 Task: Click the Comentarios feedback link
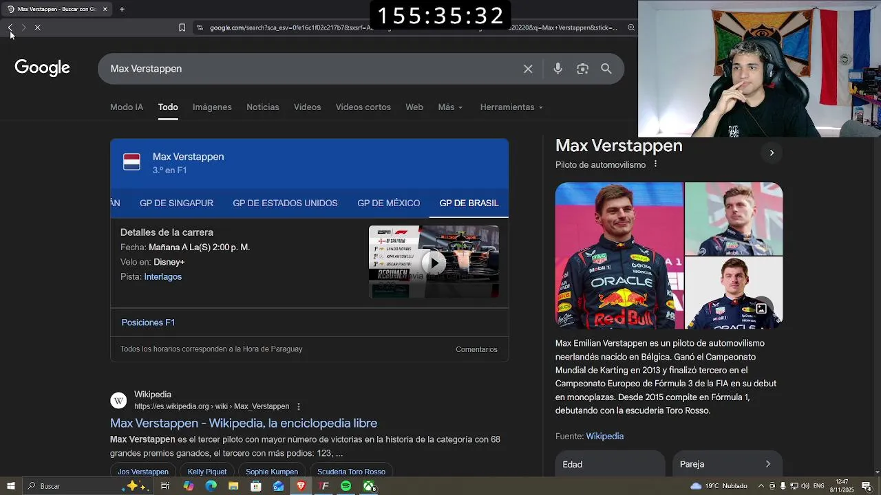pyautogui.click(x=476, y=349)
